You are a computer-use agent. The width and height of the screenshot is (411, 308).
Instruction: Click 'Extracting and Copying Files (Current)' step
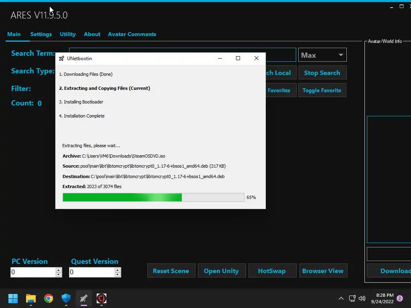tap(105, 88)
